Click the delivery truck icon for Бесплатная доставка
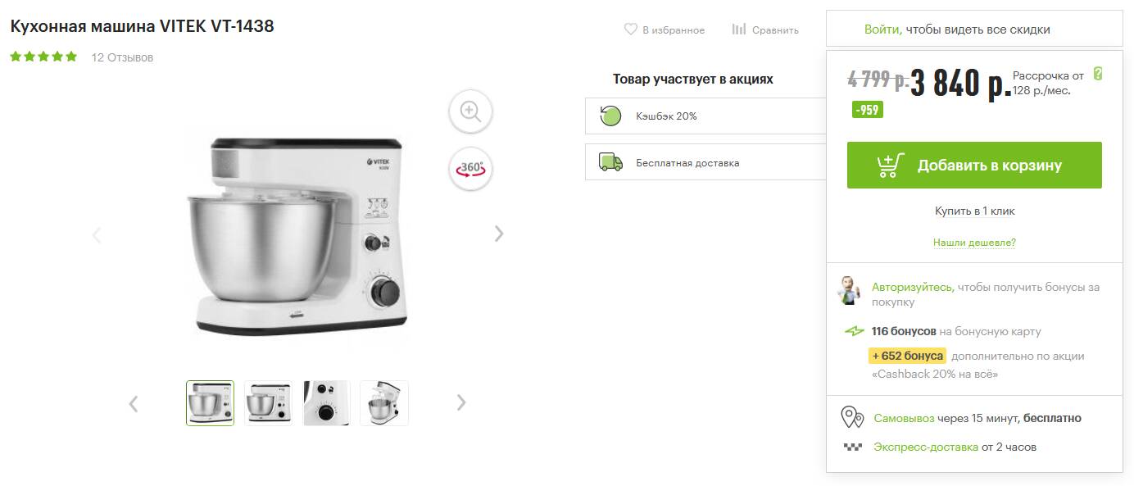1134x486 pixels. [610, 162]
